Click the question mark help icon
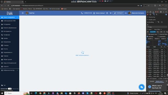Viewport: 168px width, 95px height. click(x=107, y=13)
